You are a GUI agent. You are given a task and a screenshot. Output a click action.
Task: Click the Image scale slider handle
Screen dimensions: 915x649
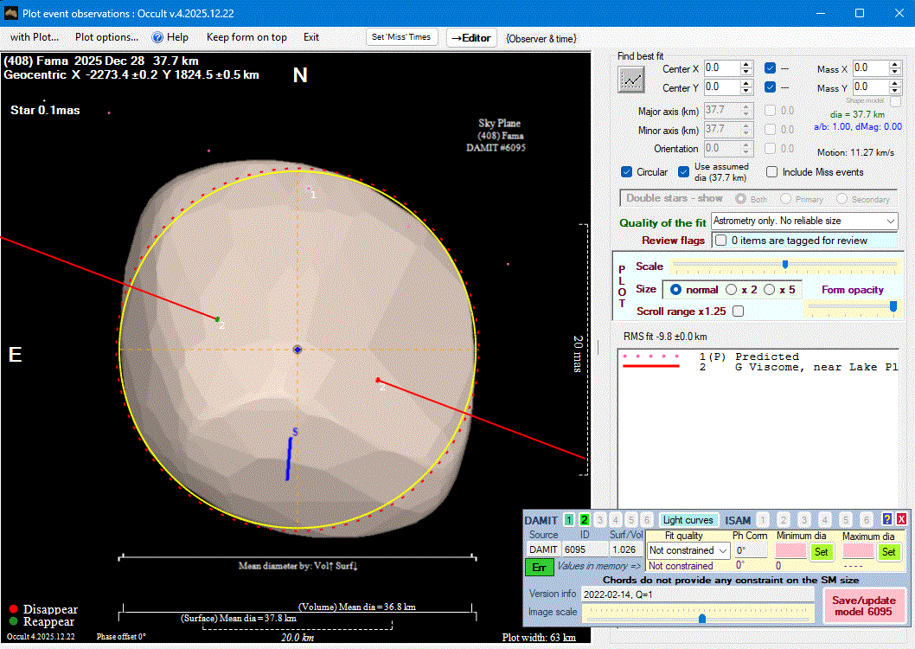pyautogui.click(x=701, y=618)
